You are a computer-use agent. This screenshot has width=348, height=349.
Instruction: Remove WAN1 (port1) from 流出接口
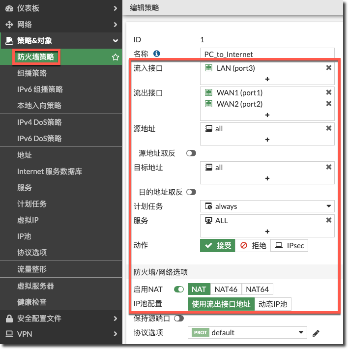[x=329, y=93]
